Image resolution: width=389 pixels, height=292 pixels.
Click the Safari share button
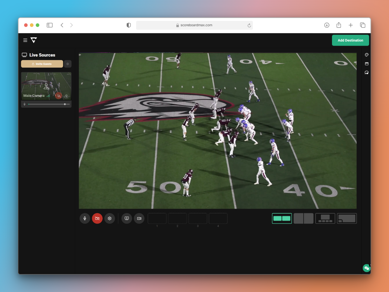tap(339, 25)
